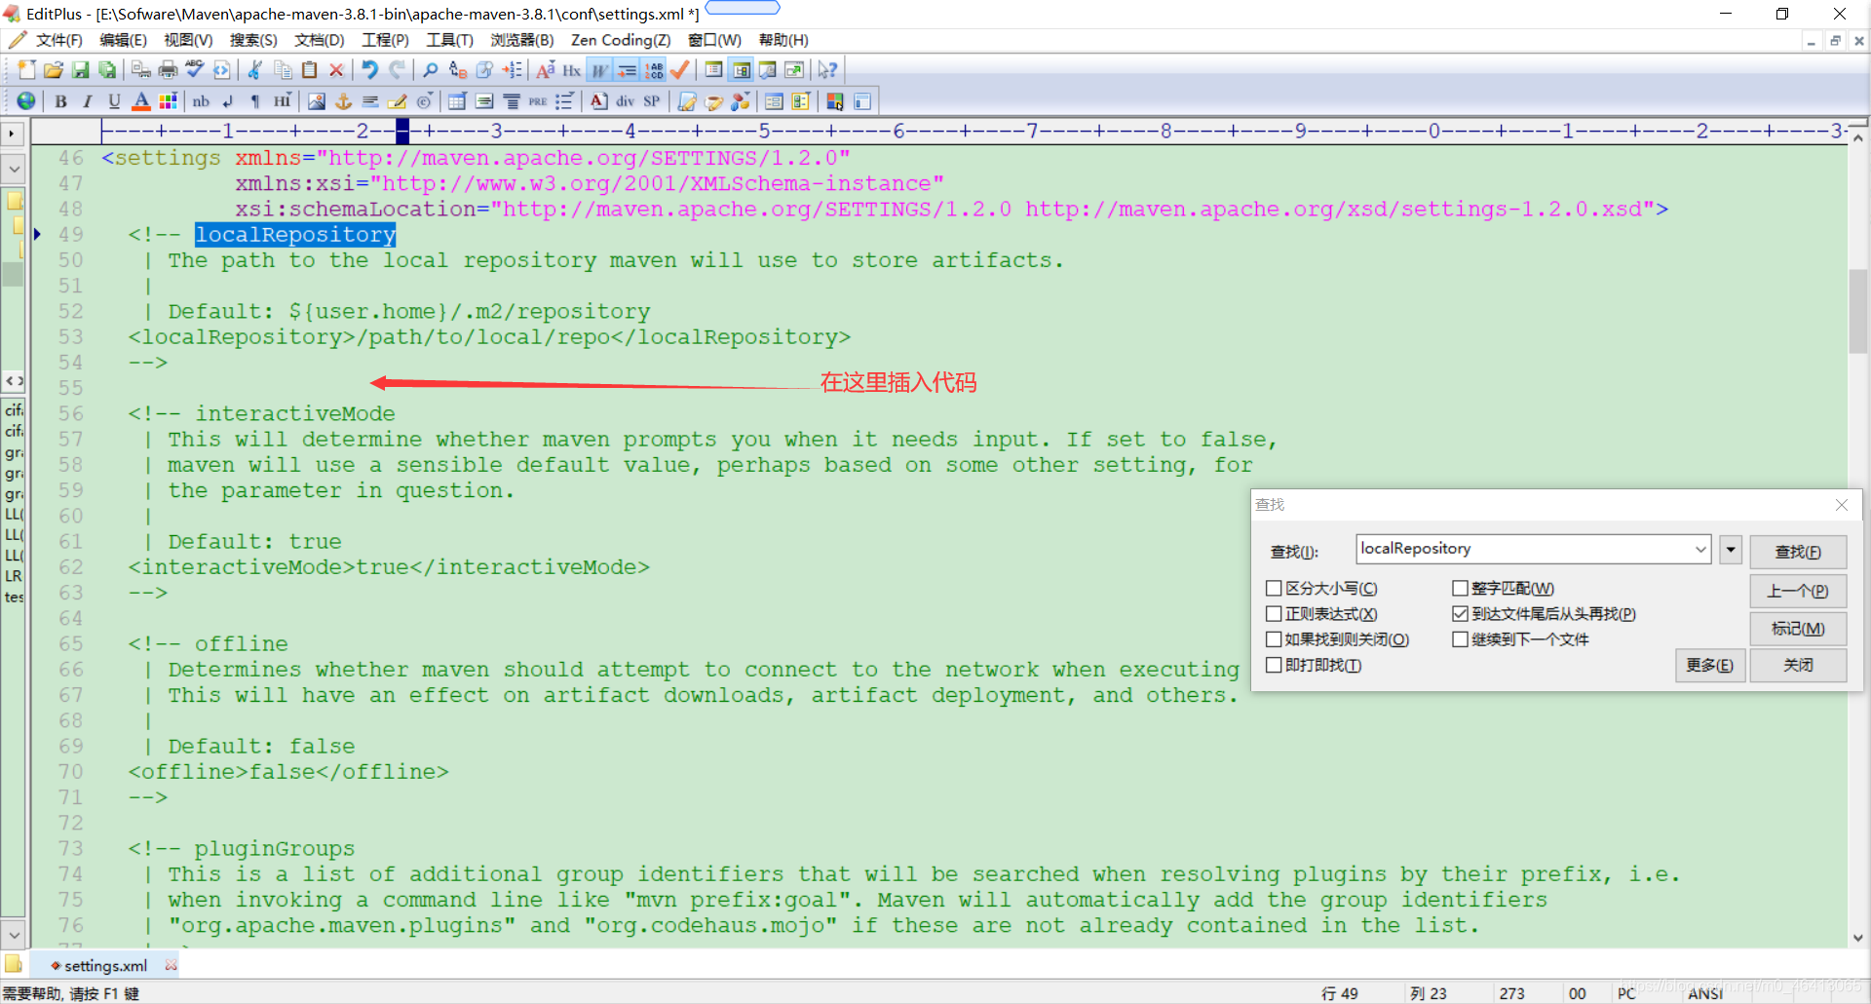Image resolution: width=1871 pixels, height=1004 pixels.
Task: Click 关闭 close button in find dialog
Action: click(x=1798, y=665)
